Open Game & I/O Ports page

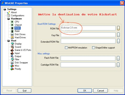[x=23, y=50]
